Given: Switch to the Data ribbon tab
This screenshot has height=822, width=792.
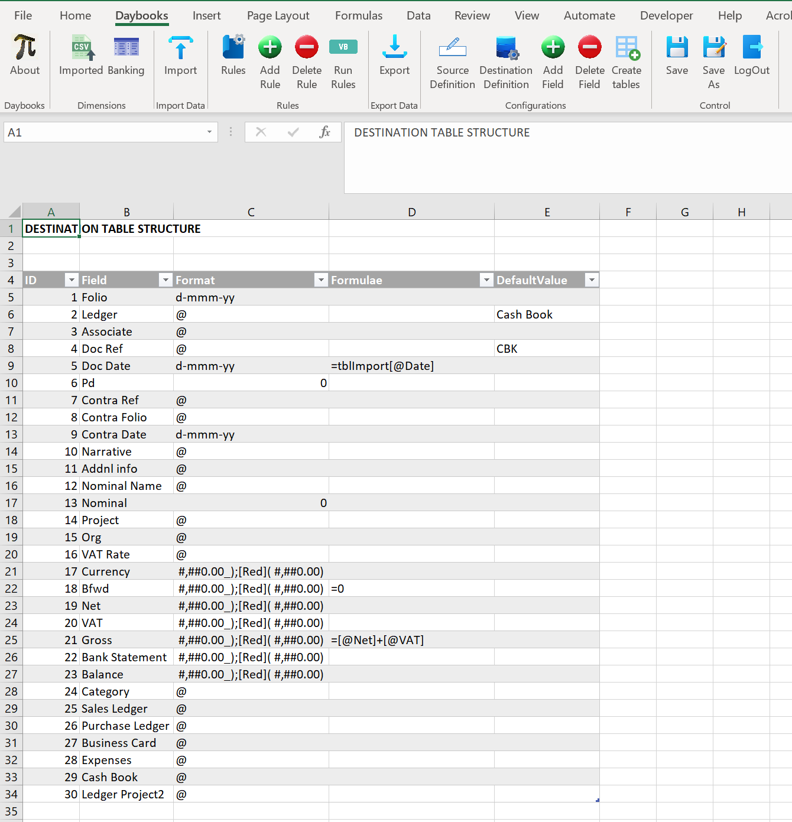Looking at the screenshot, I should tap(418, 15).
